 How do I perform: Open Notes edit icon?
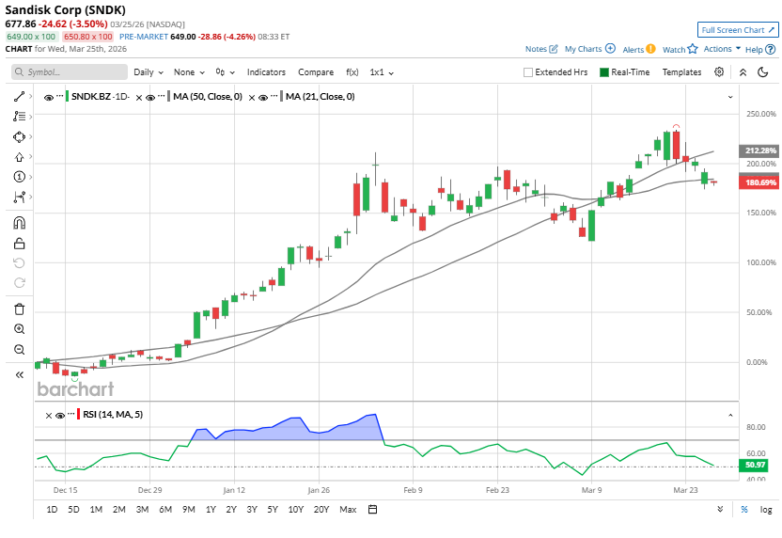coord(553,48)
